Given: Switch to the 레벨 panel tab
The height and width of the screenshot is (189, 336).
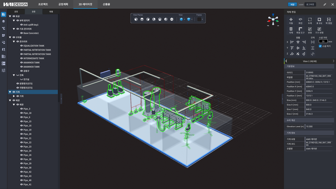Looking at the screenshot, I should (x=51, y=12).
